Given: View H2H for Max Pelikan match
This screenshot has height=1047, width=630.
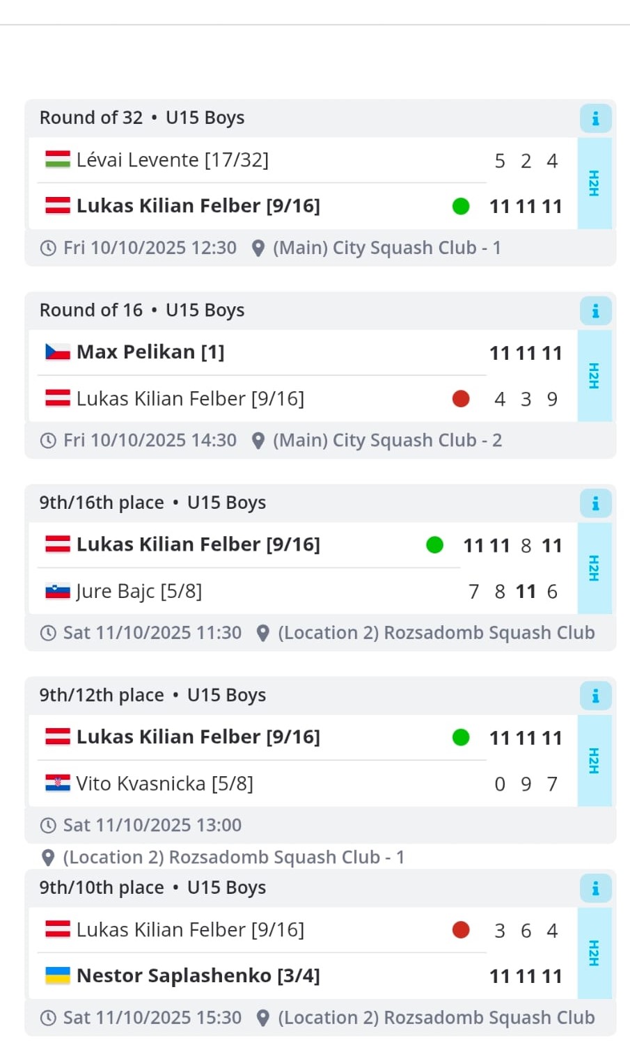Looking at the screenshot, I should click(x=594, y=376).
